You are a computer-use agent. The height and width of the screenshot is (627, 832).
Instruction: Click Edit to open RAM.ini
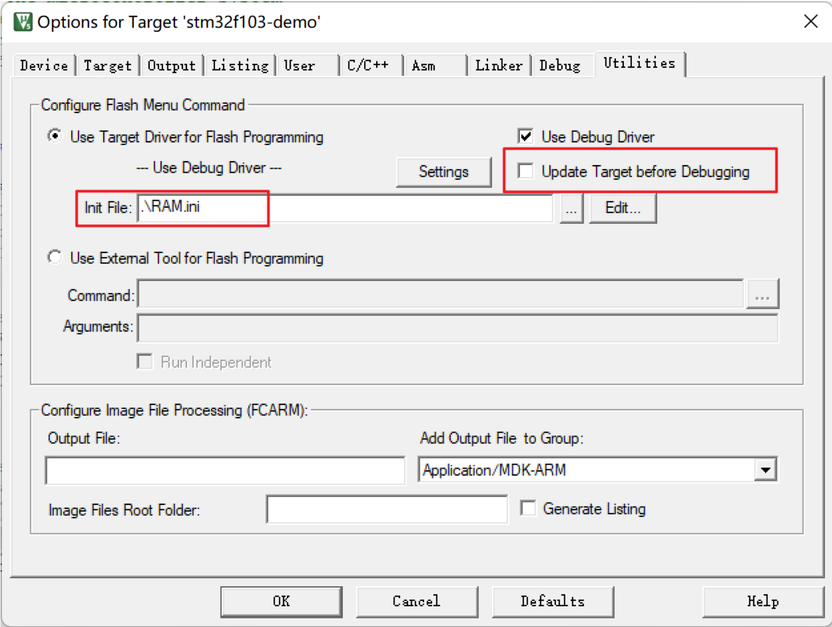(623, 208)
